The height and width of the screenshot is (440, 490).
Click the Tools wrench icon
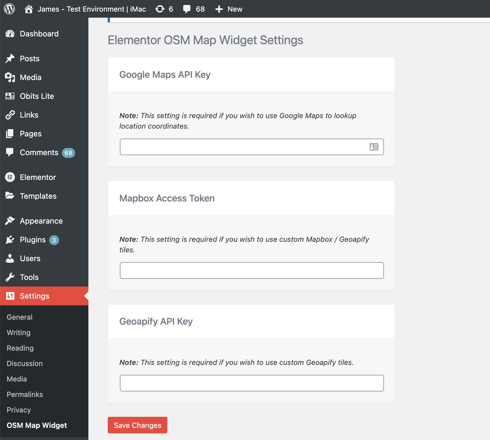(10, 277)
